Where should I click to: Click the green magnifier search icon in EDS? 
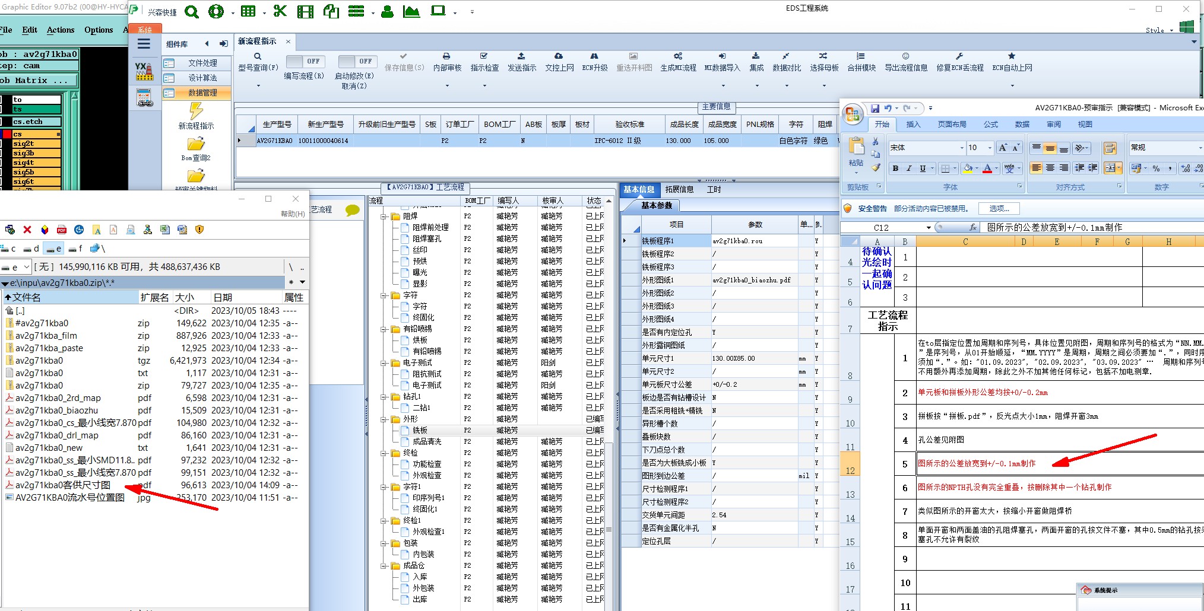click(192, 11)
